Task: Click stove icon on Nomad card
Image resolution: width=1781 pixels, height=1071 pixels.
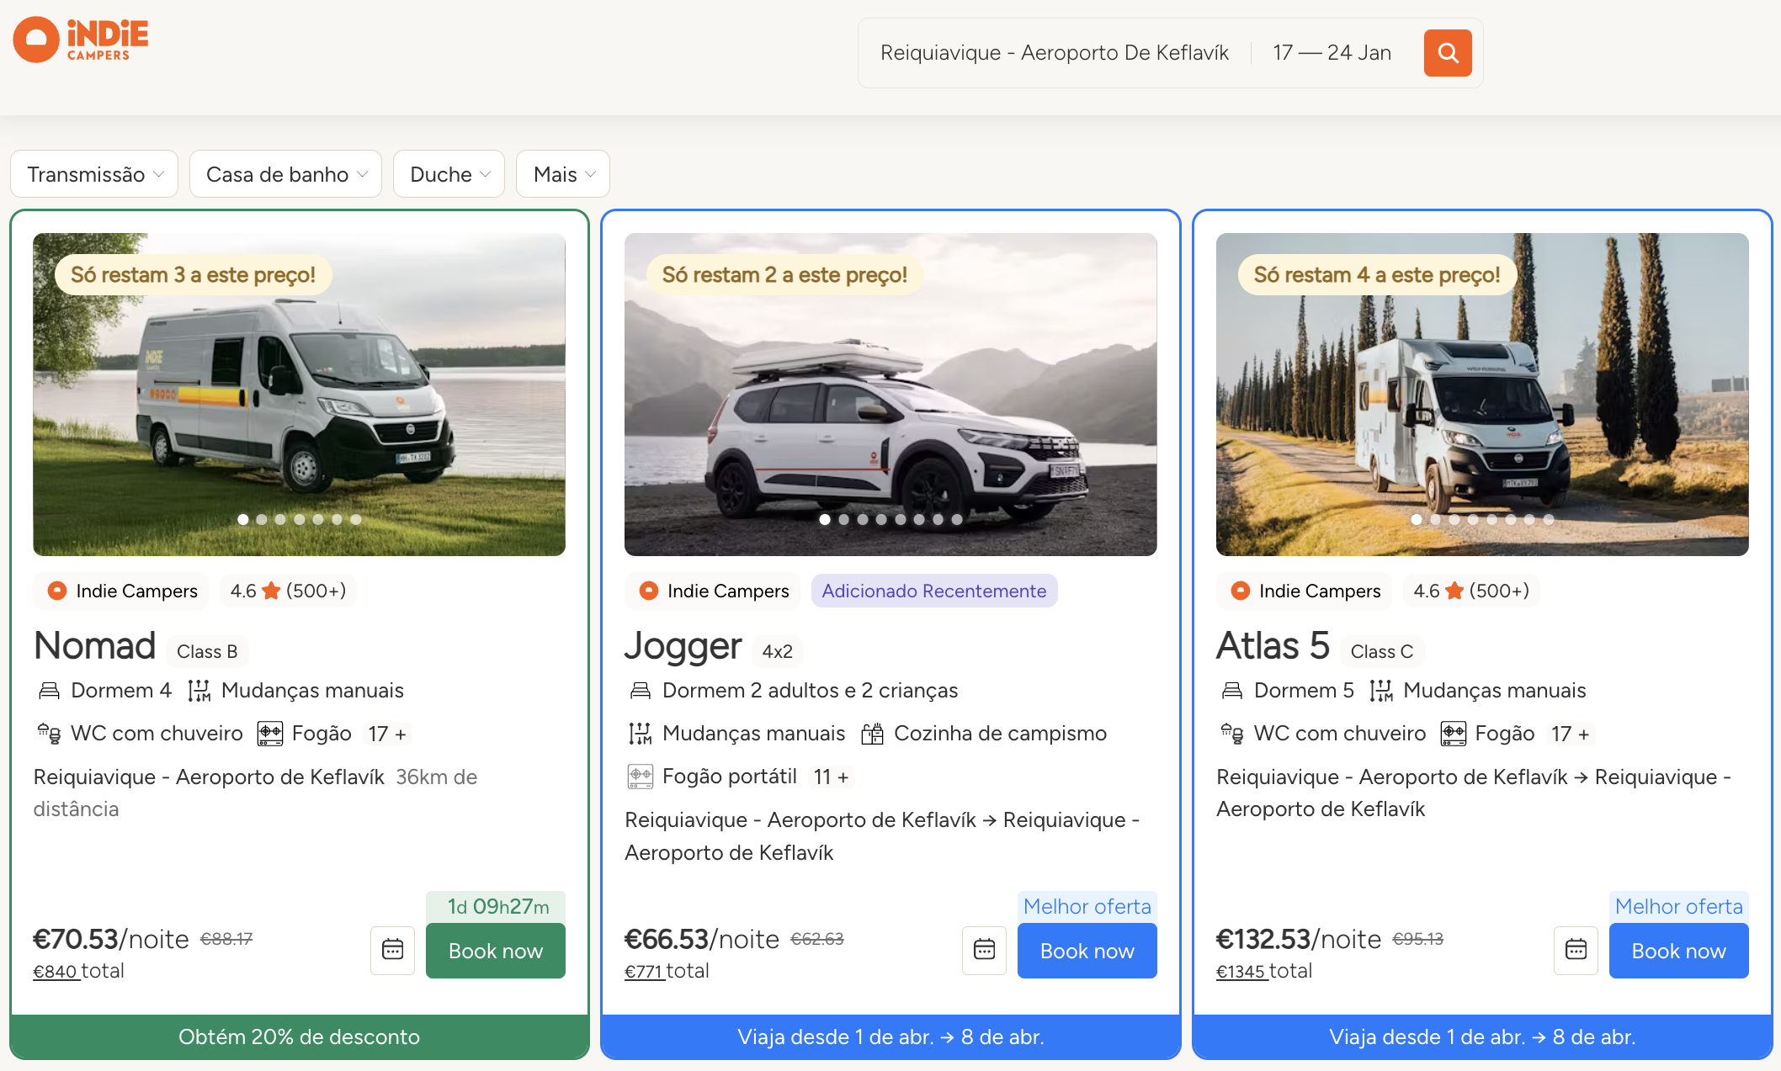Action: pyautogui.click(x=269, y=734)
